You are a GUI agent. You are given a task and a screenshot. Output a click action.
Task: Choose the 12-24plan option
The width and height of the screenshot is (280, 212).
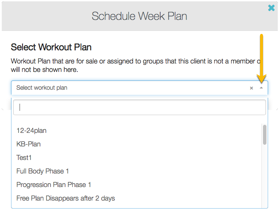click(31, 131)
